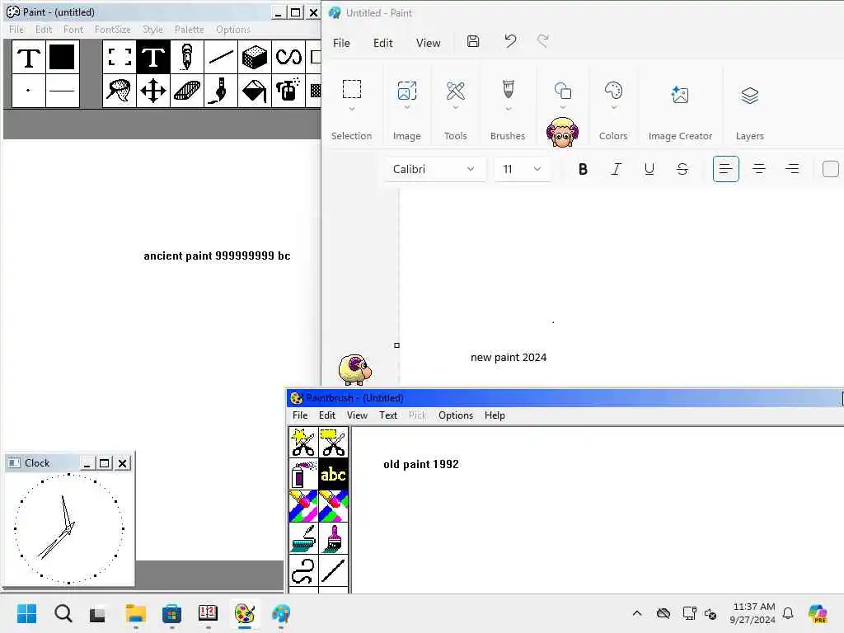Click the brush dot size indicator
This screenshot has height=633, width=844.
coord(29,91)
